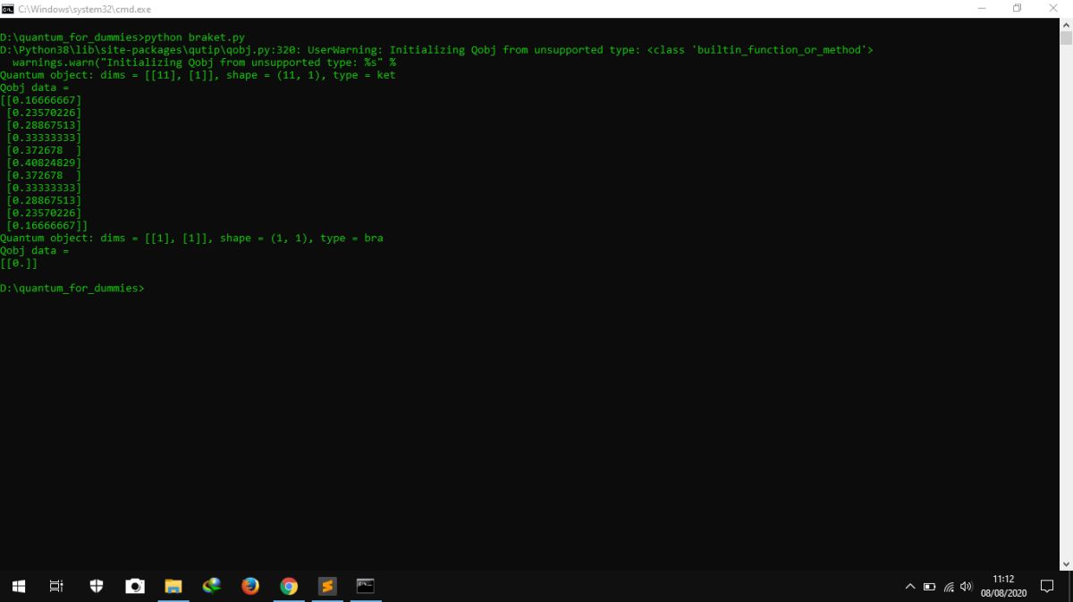Open Task View on the taskbar
1073x602 pixels.
[56, 586]
